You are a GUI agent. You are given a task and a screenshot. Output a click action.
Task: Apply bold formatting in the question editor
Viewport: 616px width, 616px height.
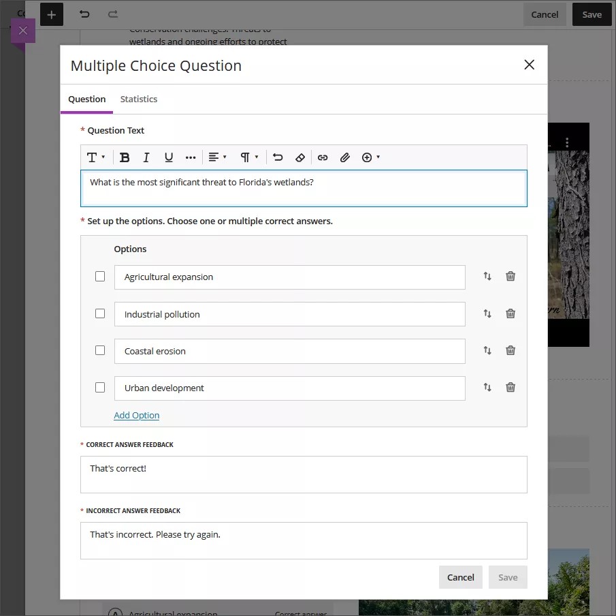pyautogui.click(x=125, y=157)
